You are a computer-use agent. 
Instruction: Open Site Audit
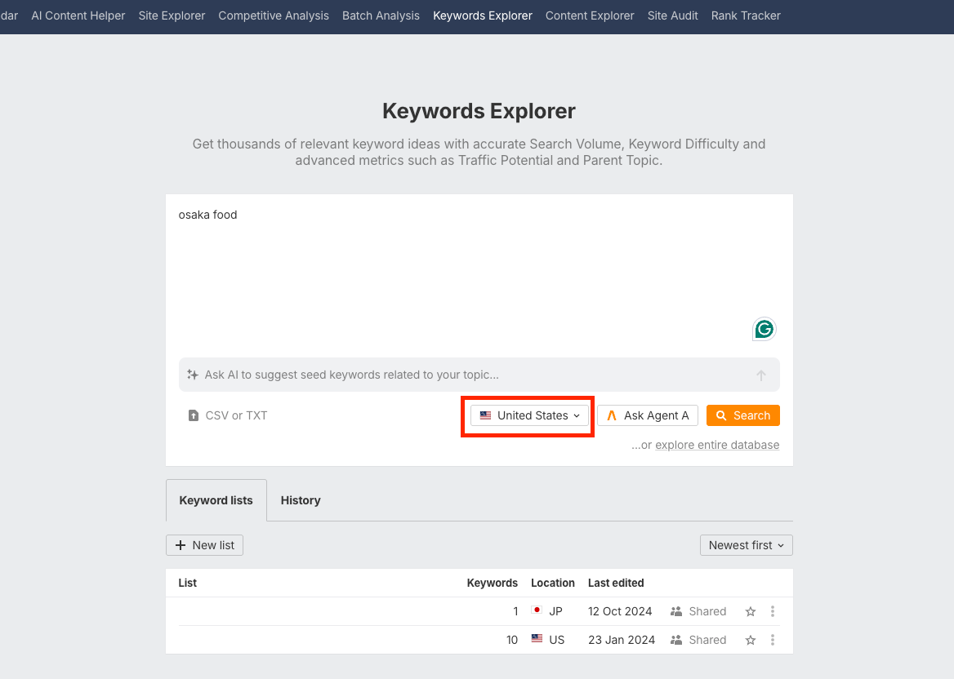click(672, 16)
